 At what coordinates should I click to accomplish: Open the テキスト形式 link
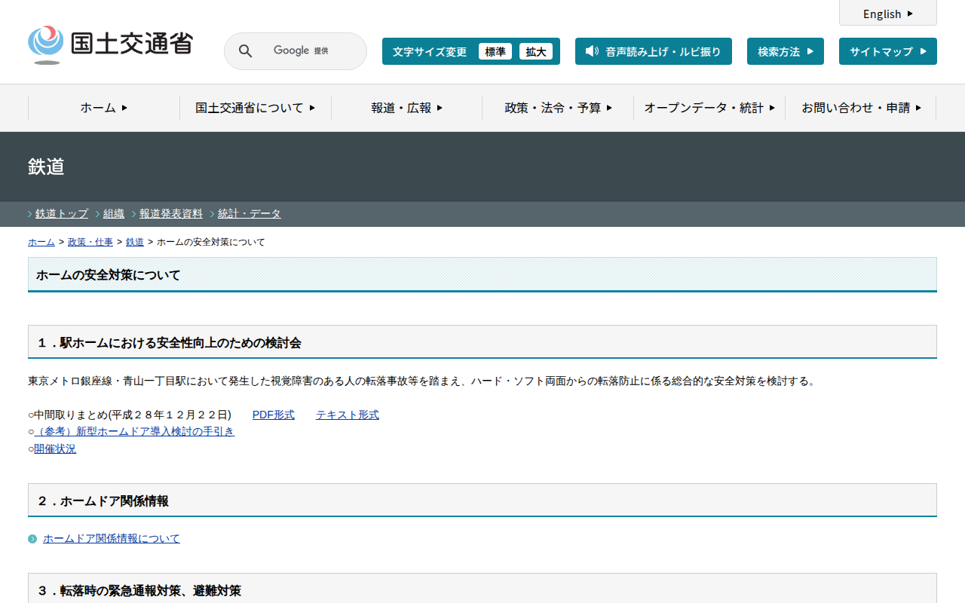(x=347, y=415)
